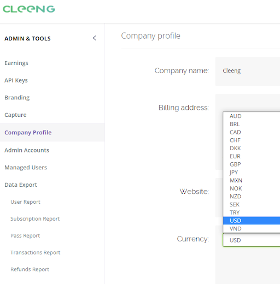
Task: Open the Transactions Report link
Action: tap(35, 252)
